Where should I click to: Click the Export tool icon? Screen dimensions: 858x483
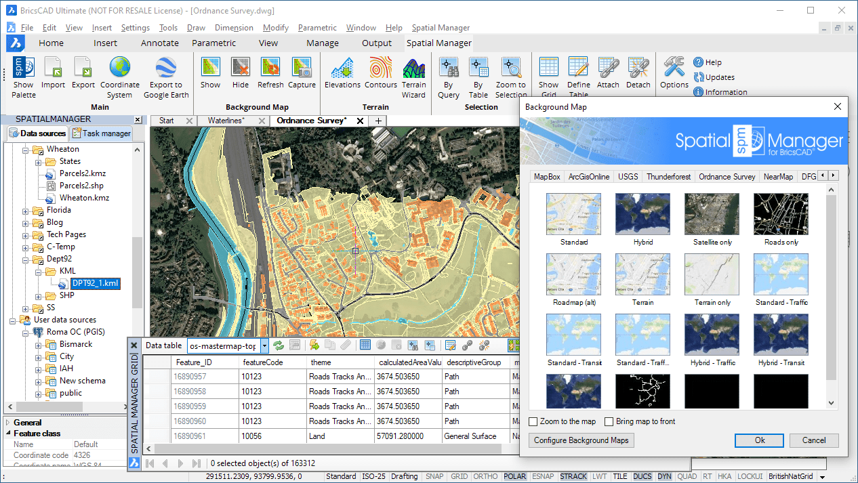83,68
